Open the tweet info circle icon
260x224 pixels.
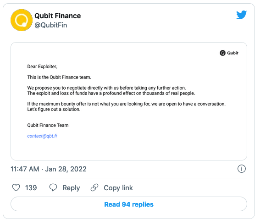[x=241, y=169]
